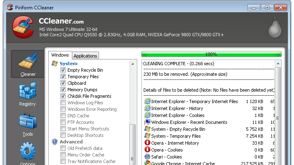The width and height of the screenshot is (294, 165).
Task: Enable the Windows Error Reporting checkbox
Action: point(63,109)
